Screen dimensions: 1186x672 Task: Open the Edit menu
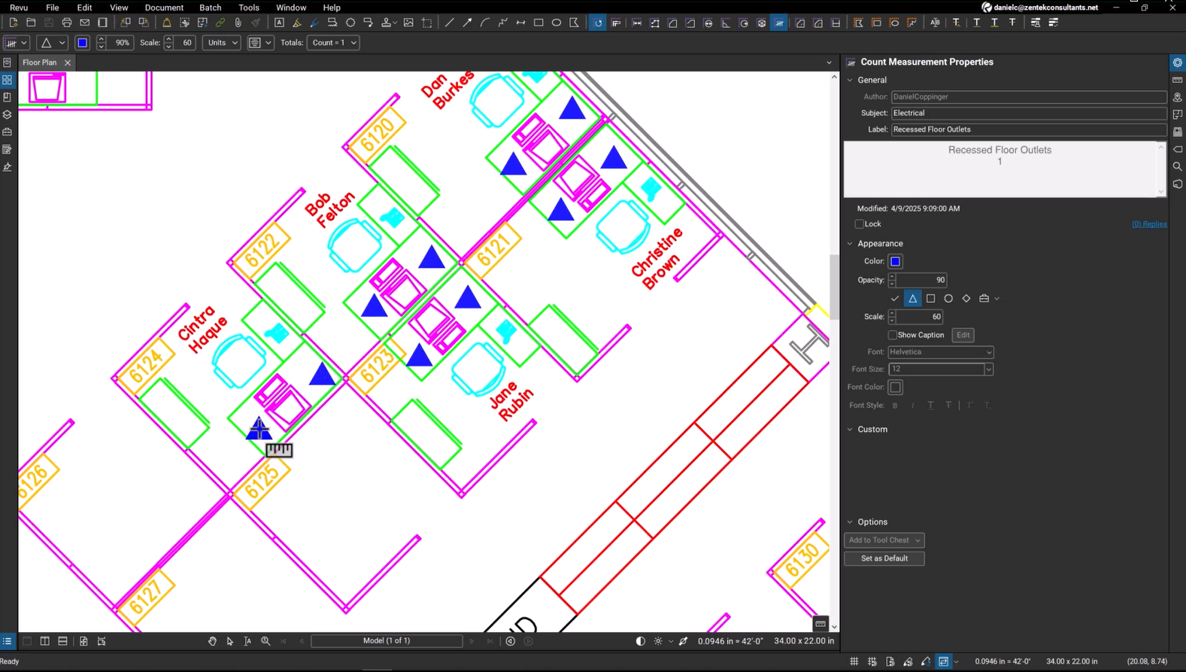coord(84,8)
